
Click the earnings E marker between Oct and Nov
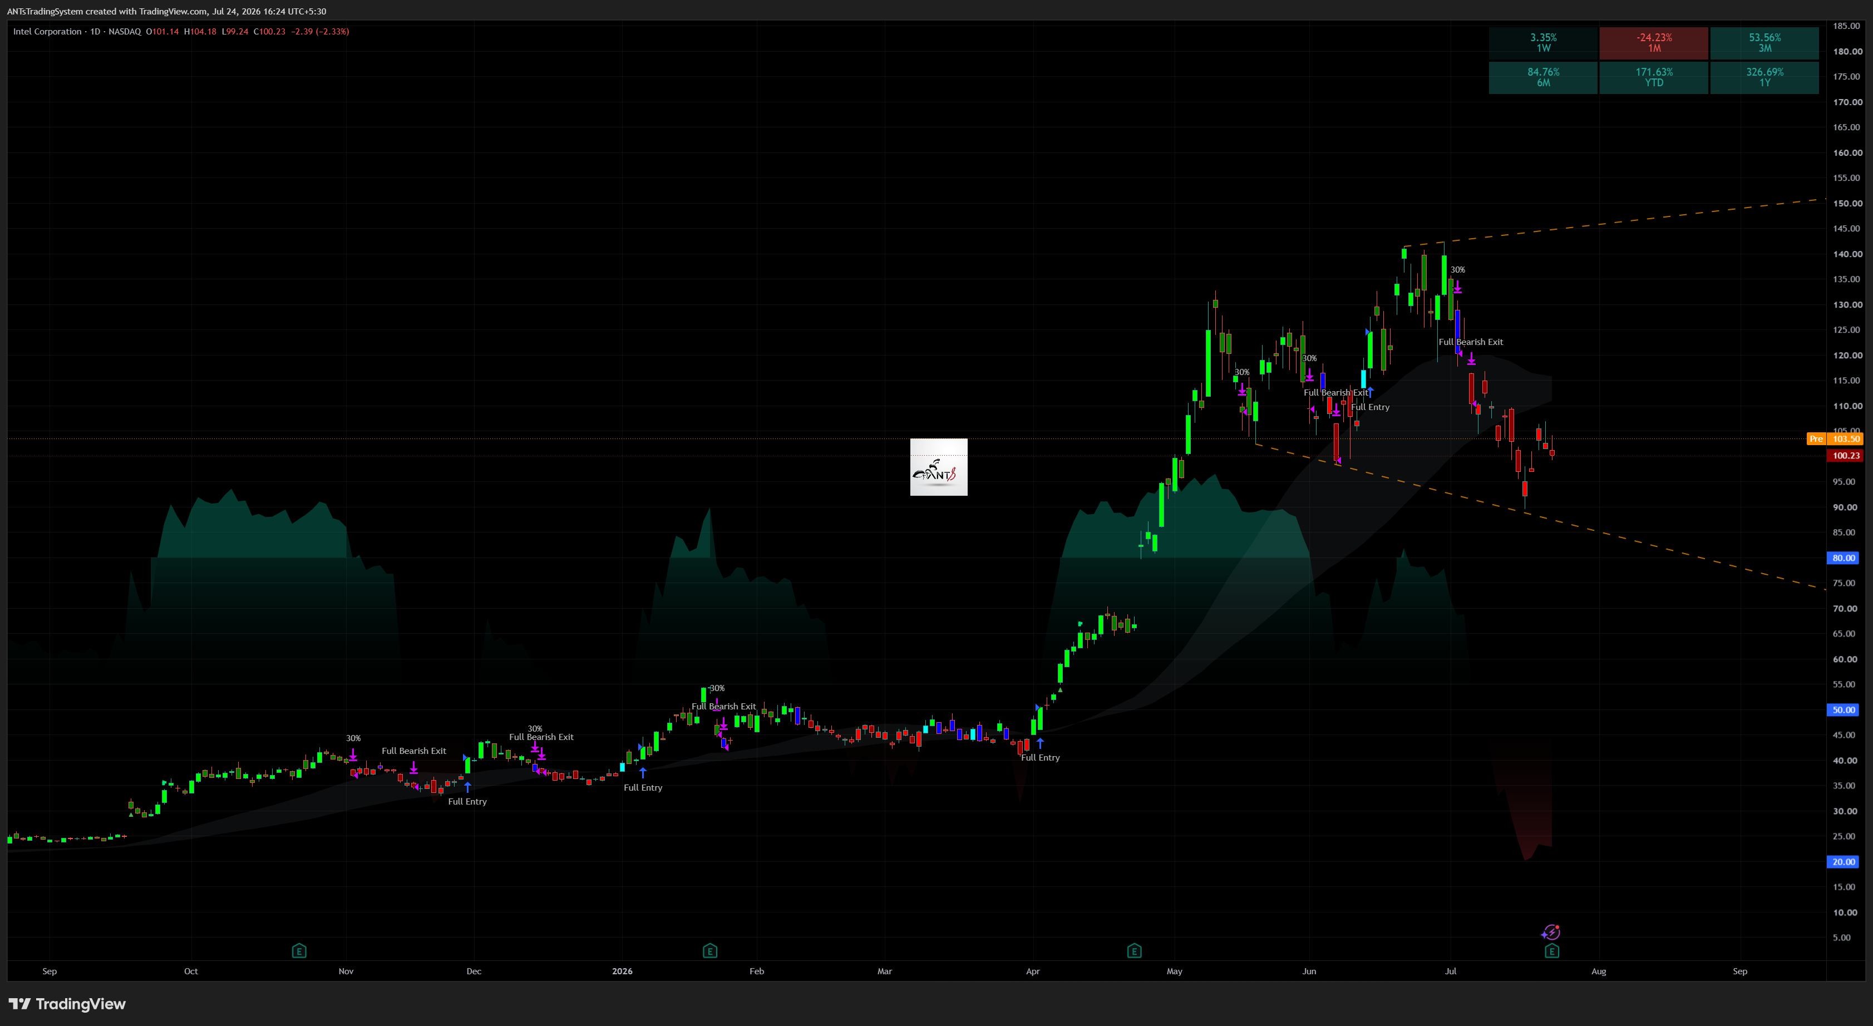pos(299,950)
